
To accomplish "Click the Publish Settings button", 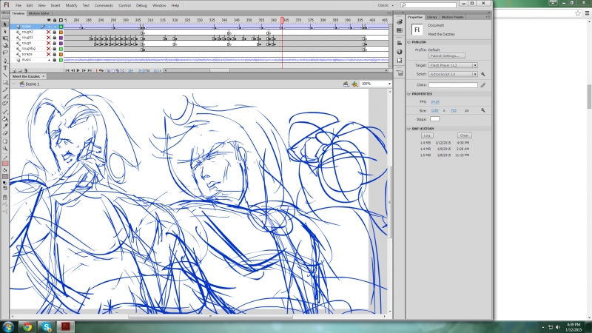I will coord(447,55).
